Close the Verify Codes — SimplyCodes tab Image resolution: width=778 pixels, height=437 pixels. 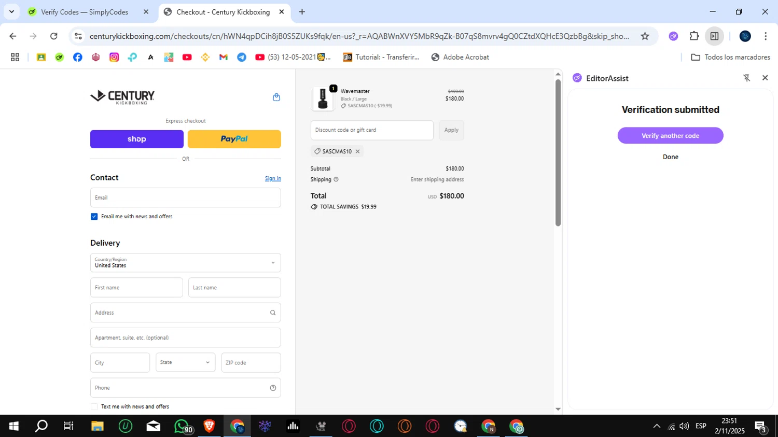pos(146,11)
